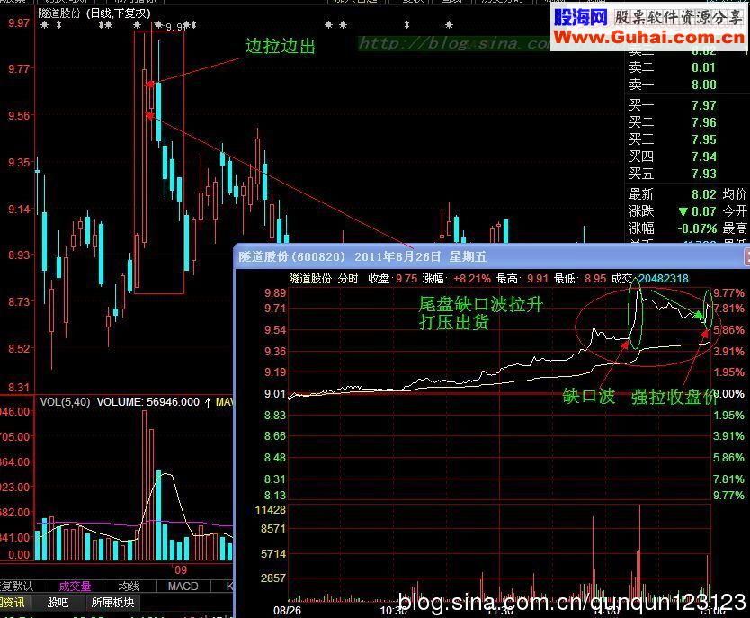
Task: Select the 买五 bid price 7.93
Action: point(703,174)
